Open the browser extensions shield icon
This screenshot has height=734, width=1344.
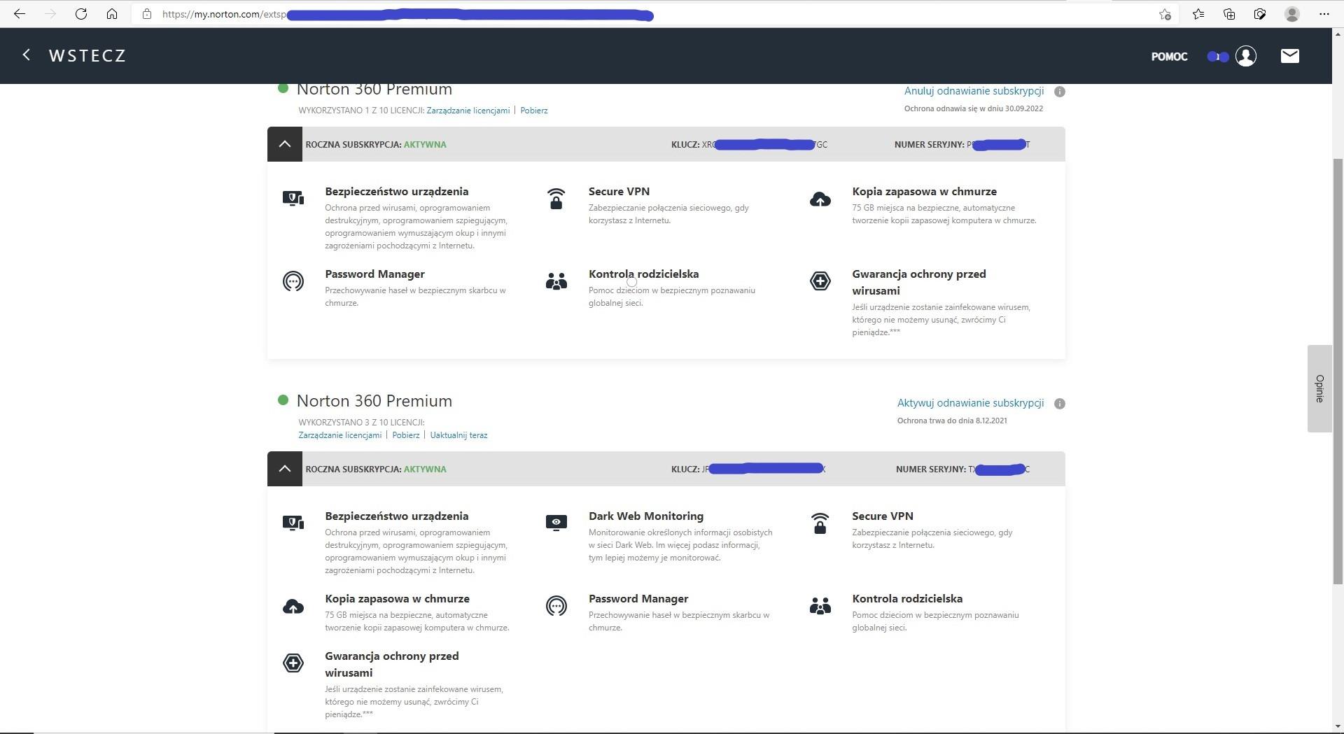tap(1260, 14)
